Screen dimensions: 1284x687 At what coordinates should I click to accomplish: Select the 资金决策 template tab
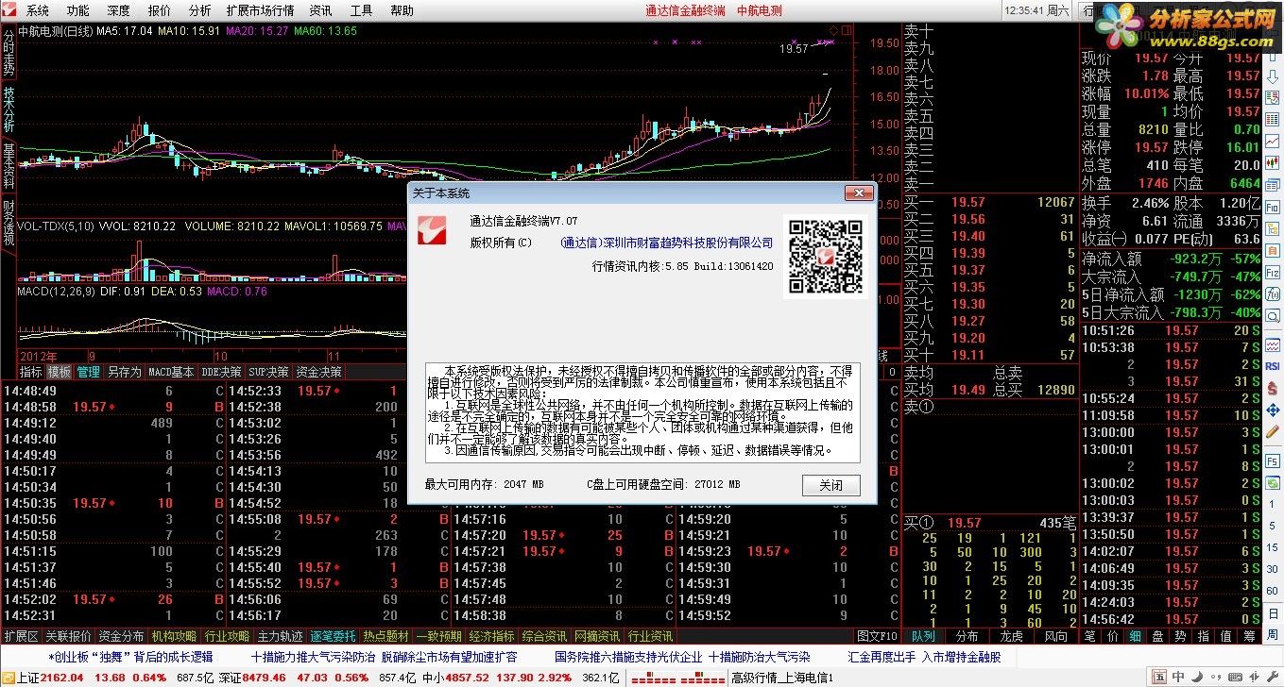click(x=318, y=373)
